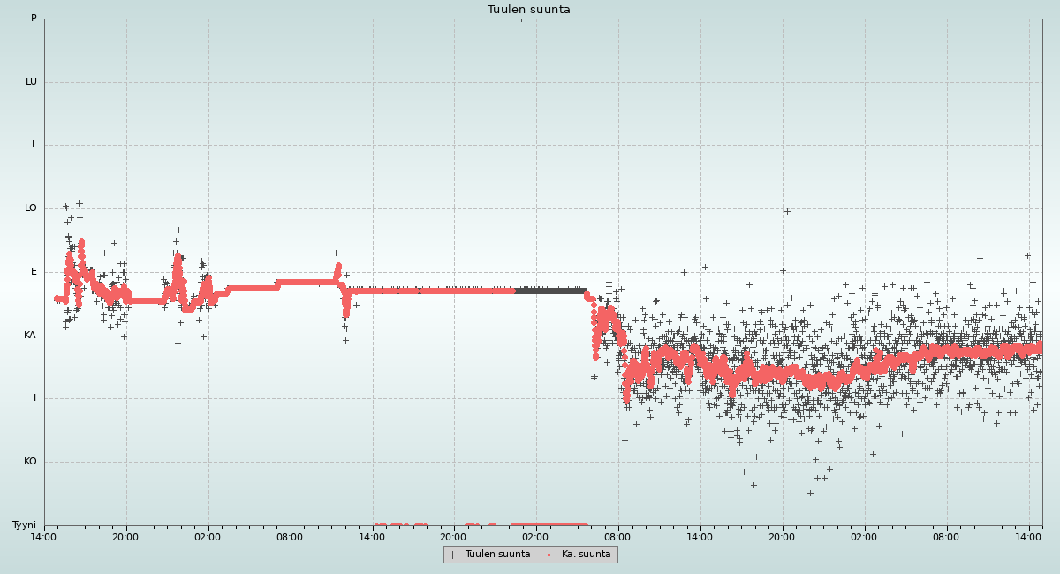Select the 'I' y-axis label
This screenshot has width=1060, height=574.
(x=35, y=398)
